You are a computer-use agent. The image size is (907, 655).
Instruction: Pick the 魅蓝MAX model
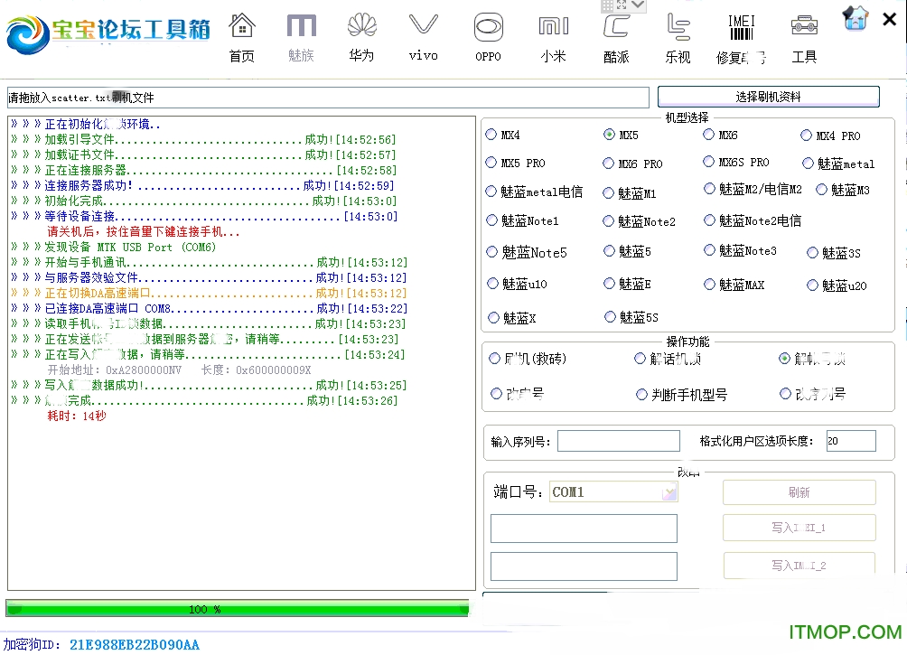[710, 284]
